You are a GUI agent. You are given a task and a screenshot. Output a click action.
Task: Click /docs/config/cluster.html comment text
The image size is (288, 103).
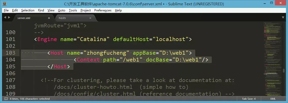[95, 94]
